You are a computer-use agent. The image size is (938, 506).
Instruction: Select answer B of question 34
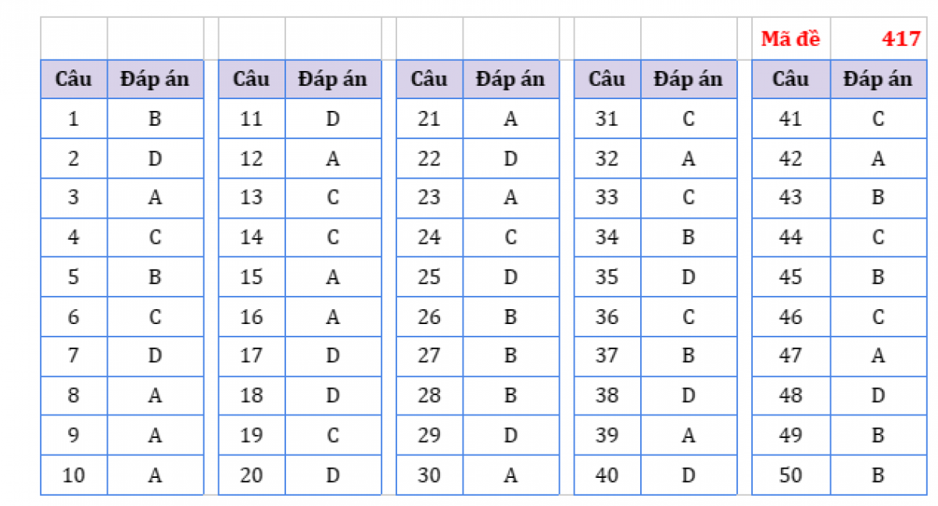[x=689, y=237]
